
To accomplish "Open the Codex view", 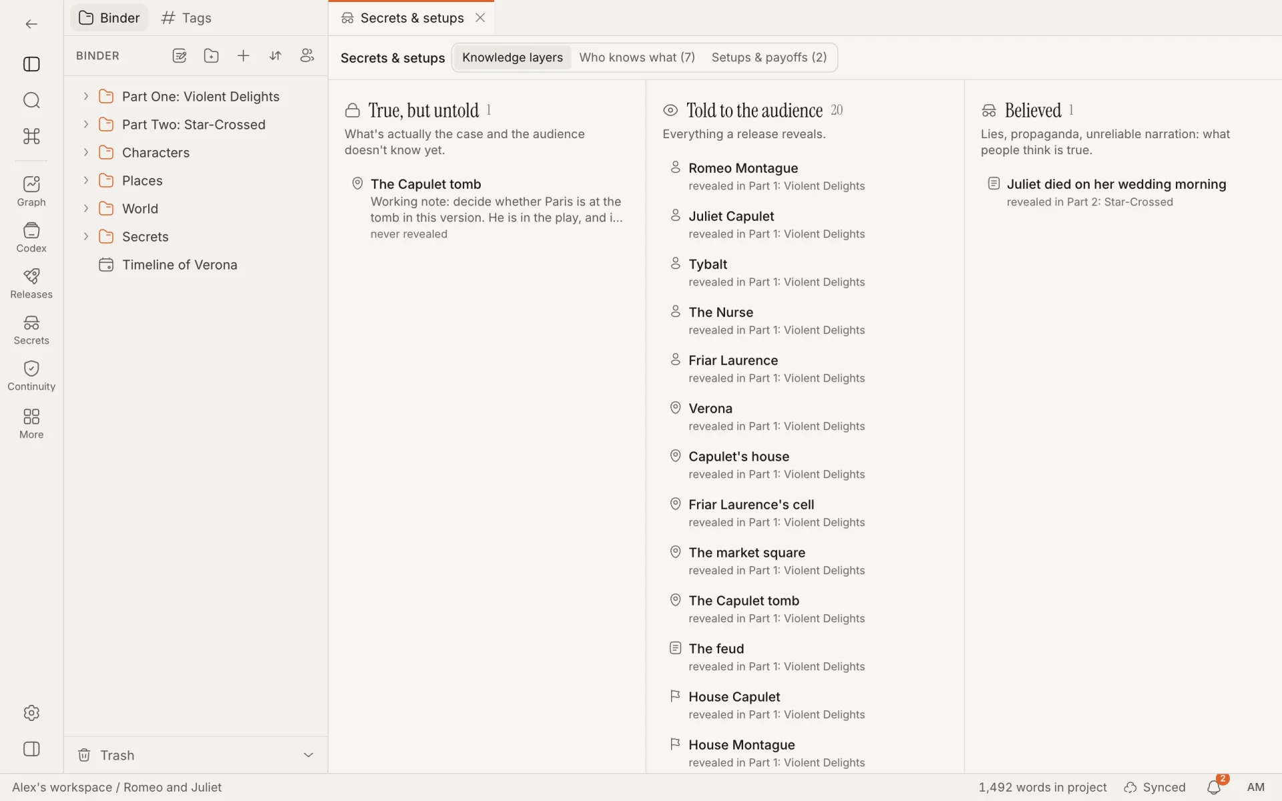I will (x=31, y=238).
